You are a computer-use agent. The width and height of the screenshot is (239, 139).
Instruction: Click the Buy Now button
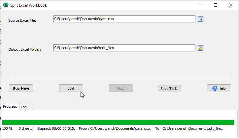coord(21,88)
